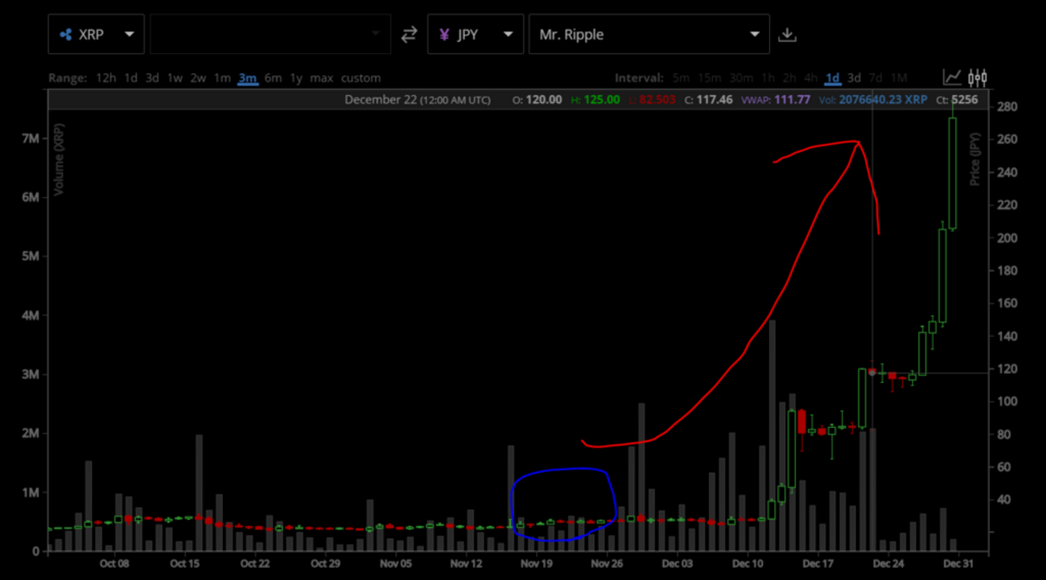
Task: Click the 7M volume axis label
Action: 29,138
